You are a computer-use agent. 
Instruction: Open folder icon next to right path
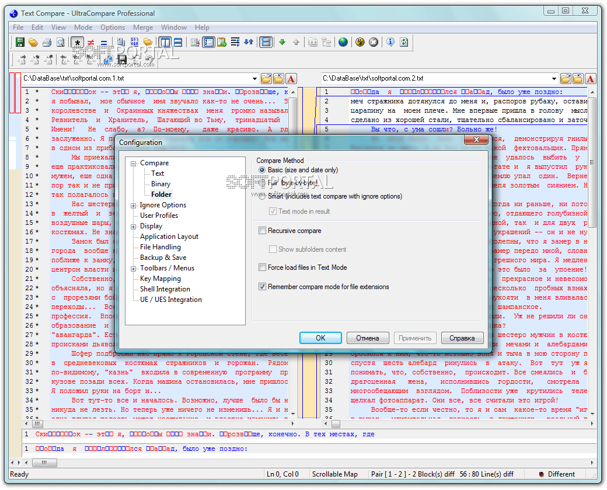tap(566, 79)
